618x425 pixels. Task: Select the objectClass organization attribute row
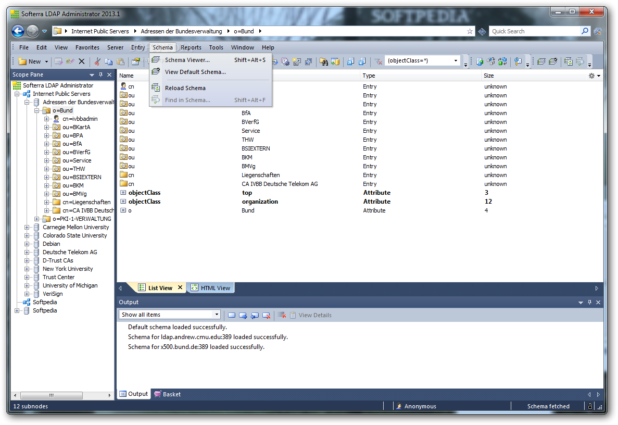[359, 202]
